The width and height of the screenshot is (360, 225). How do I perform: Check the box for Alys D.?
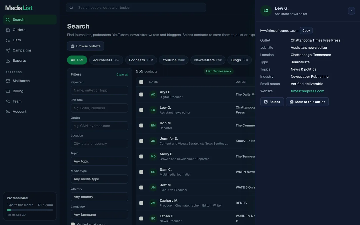coord(141,94)
